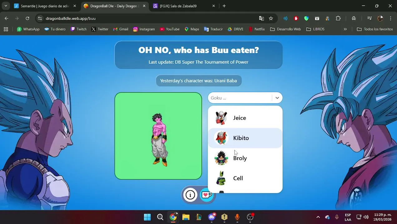397x224 pixels.
Task: Click the heart coffee donate icon
Action: point(207,195)
